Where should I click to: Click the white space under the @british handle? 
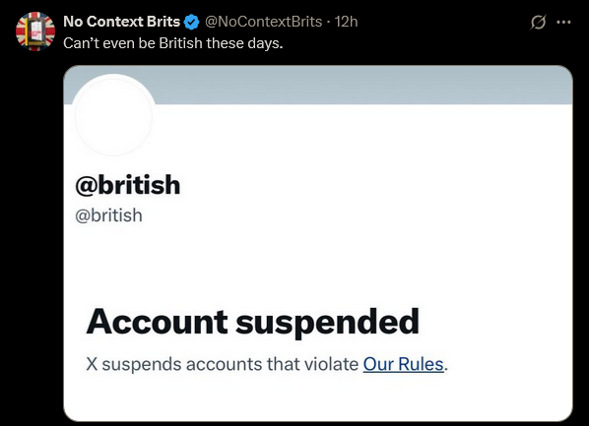[318, 263]
